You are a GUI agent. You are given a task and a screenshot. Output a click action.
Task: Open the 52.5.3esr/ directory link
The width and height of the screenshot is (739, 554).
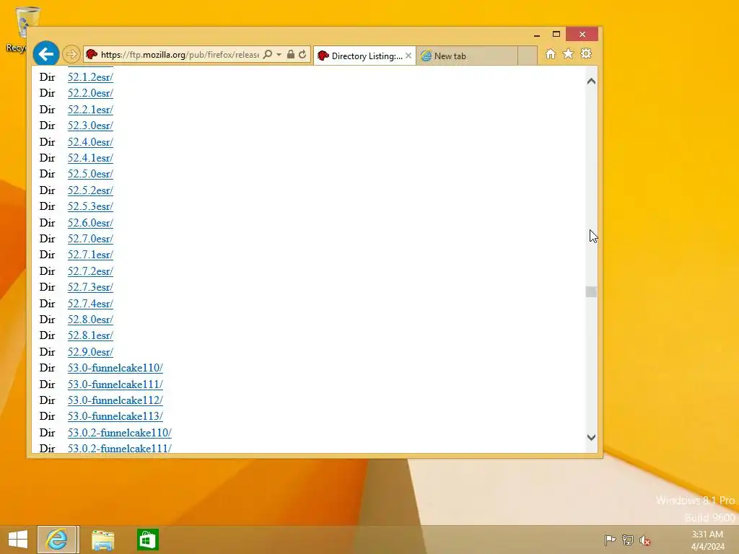click(90, 206)
